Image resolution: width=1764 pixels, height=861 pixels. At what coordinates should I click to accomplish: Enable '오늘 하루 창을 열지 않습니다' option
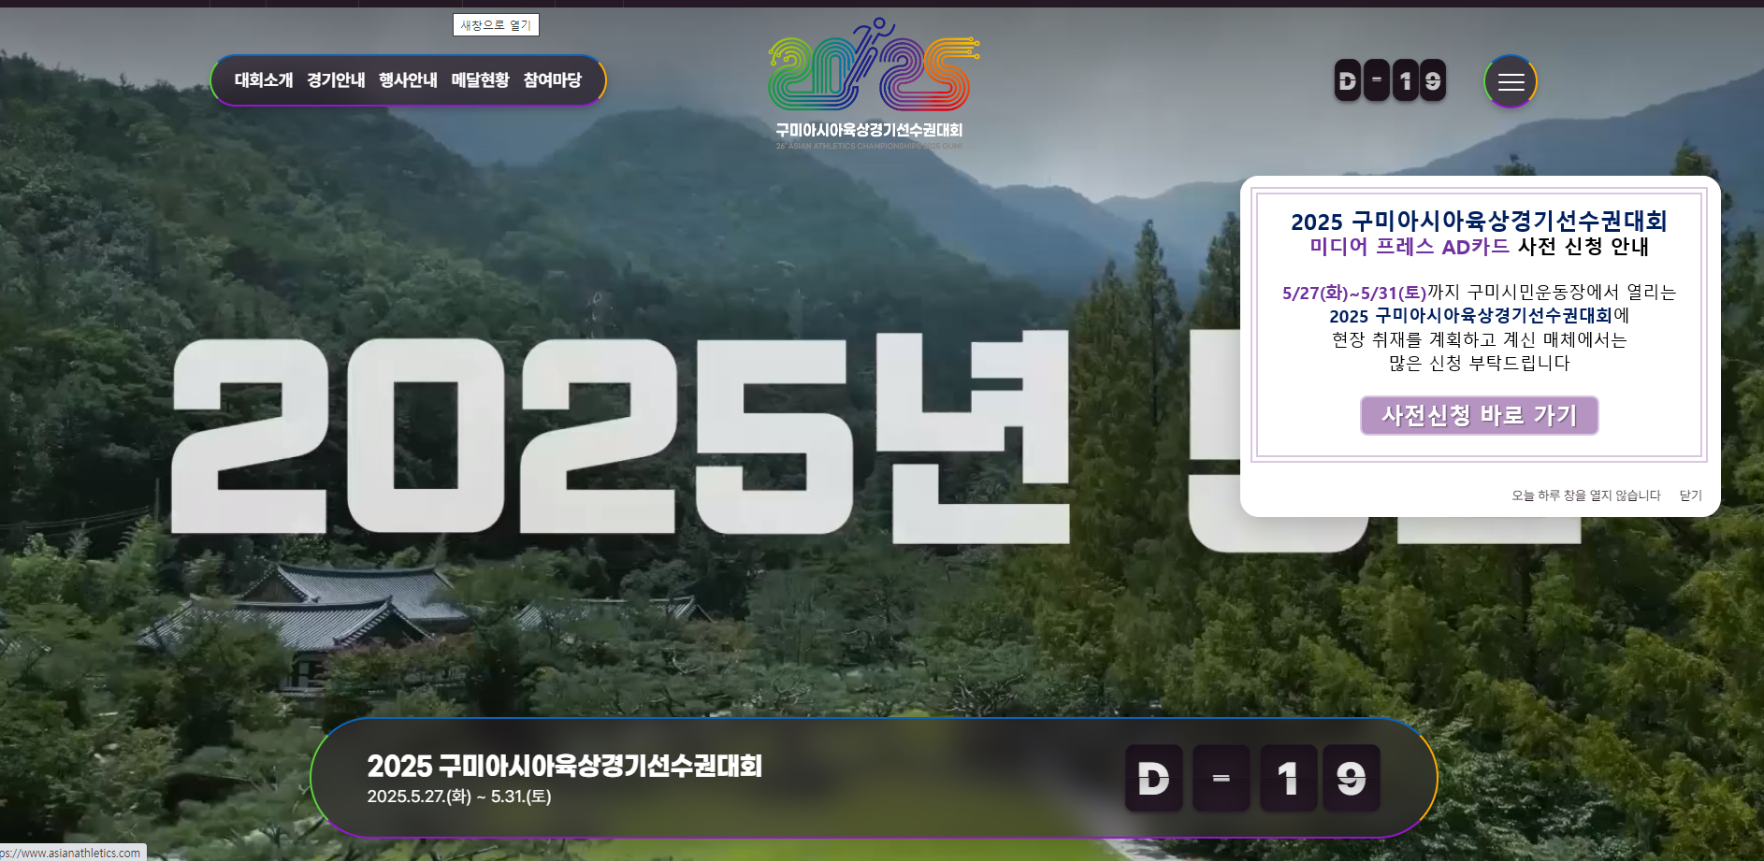click(1584, 495)
